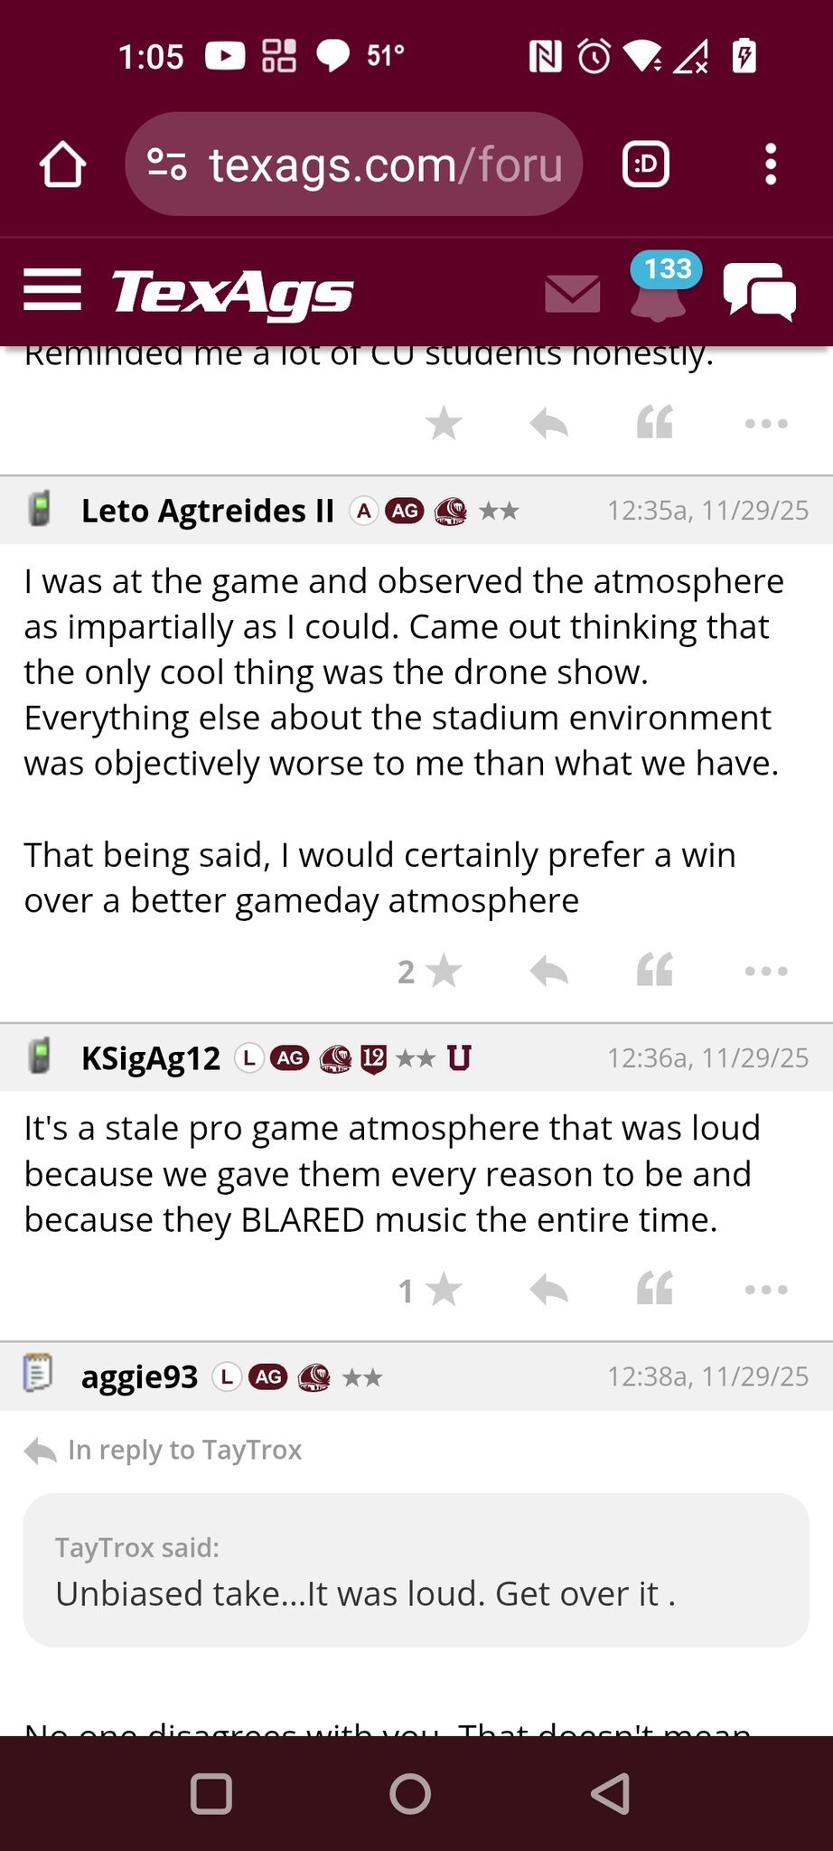833x1851 pixels.
Task: Open more options on KSigAg12's post
Action: 766,1290
